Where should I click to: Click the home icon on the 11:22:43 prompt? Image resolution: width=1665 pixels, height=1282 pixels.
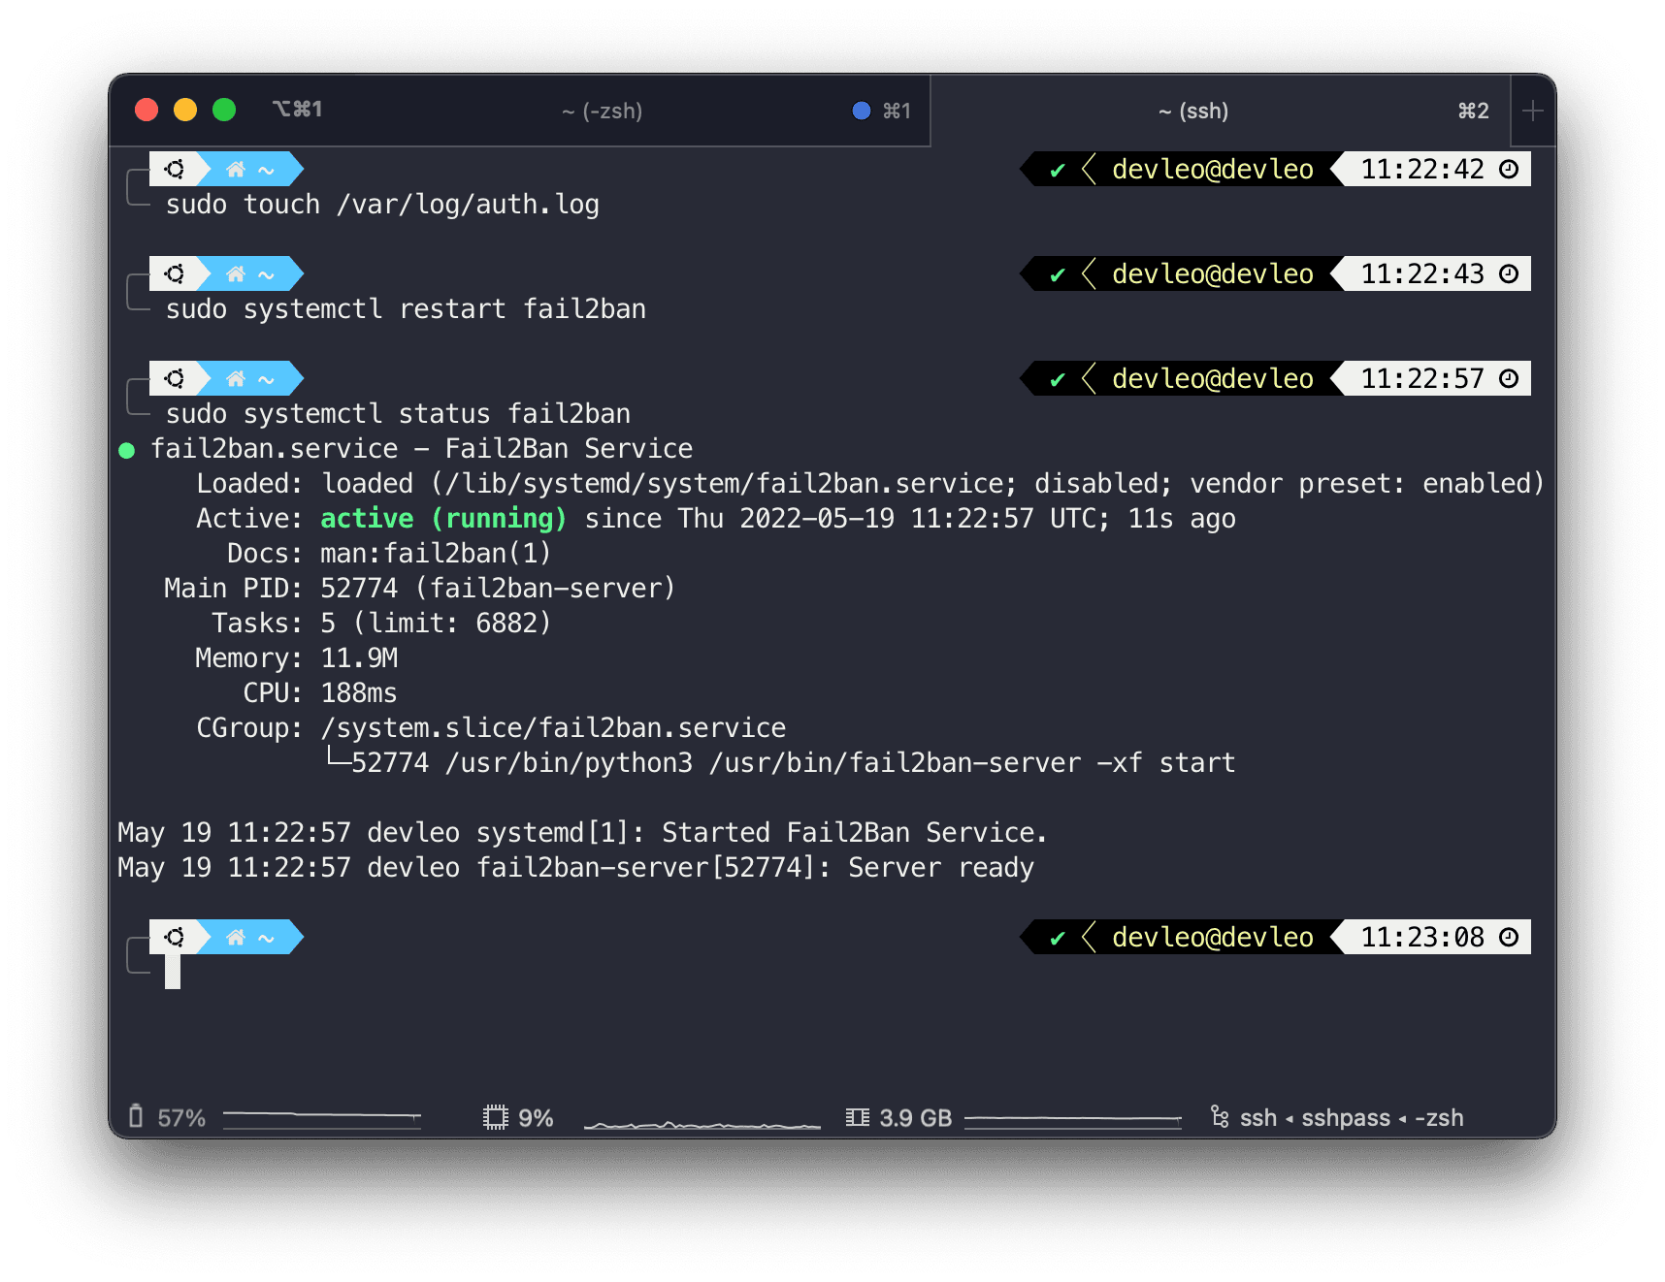pos(235,274)
